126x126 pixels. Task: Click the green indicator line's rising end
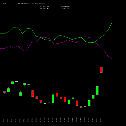(112, 22)
